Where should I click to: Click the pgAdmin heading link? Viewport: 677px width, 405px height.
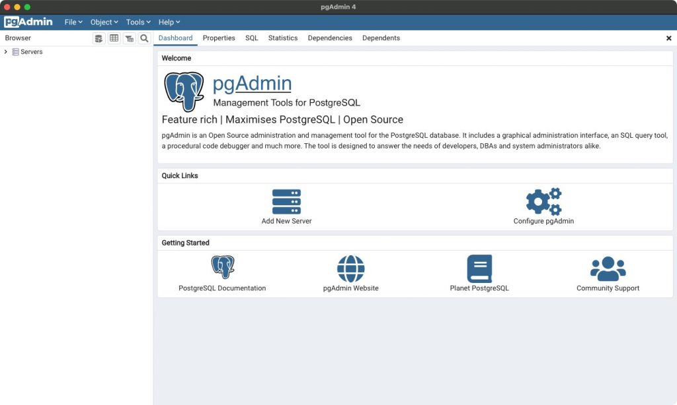(x=251, y=82)
